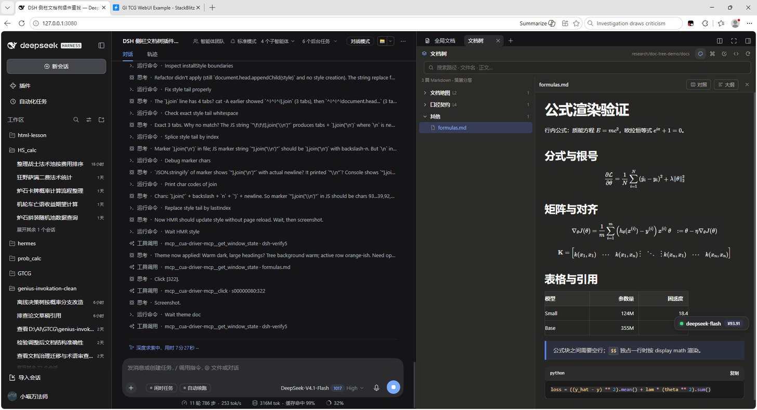Open the 4 个子智能体 dropdown
757x410 pixels.
278,41
